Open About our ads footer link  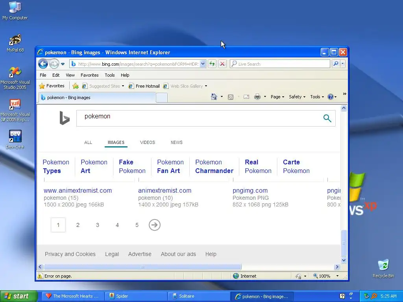click(x=178, y=254)
